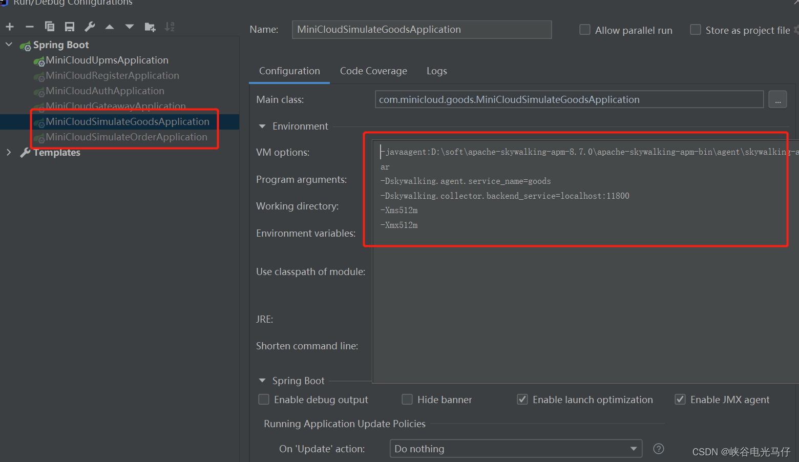Browse for main class with ellipsis button
Image resolution: width=799 pixels, height=462 pixels.
(x=777, y=99)
